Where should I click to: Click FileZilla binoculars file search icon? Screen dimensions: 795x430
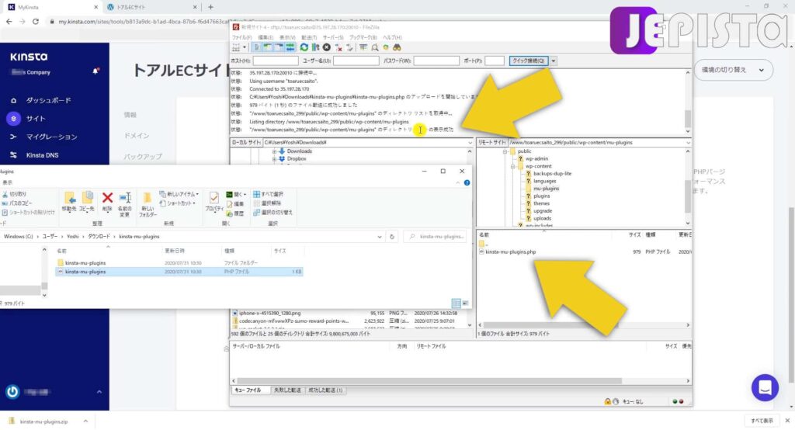(x=397, y=47)
